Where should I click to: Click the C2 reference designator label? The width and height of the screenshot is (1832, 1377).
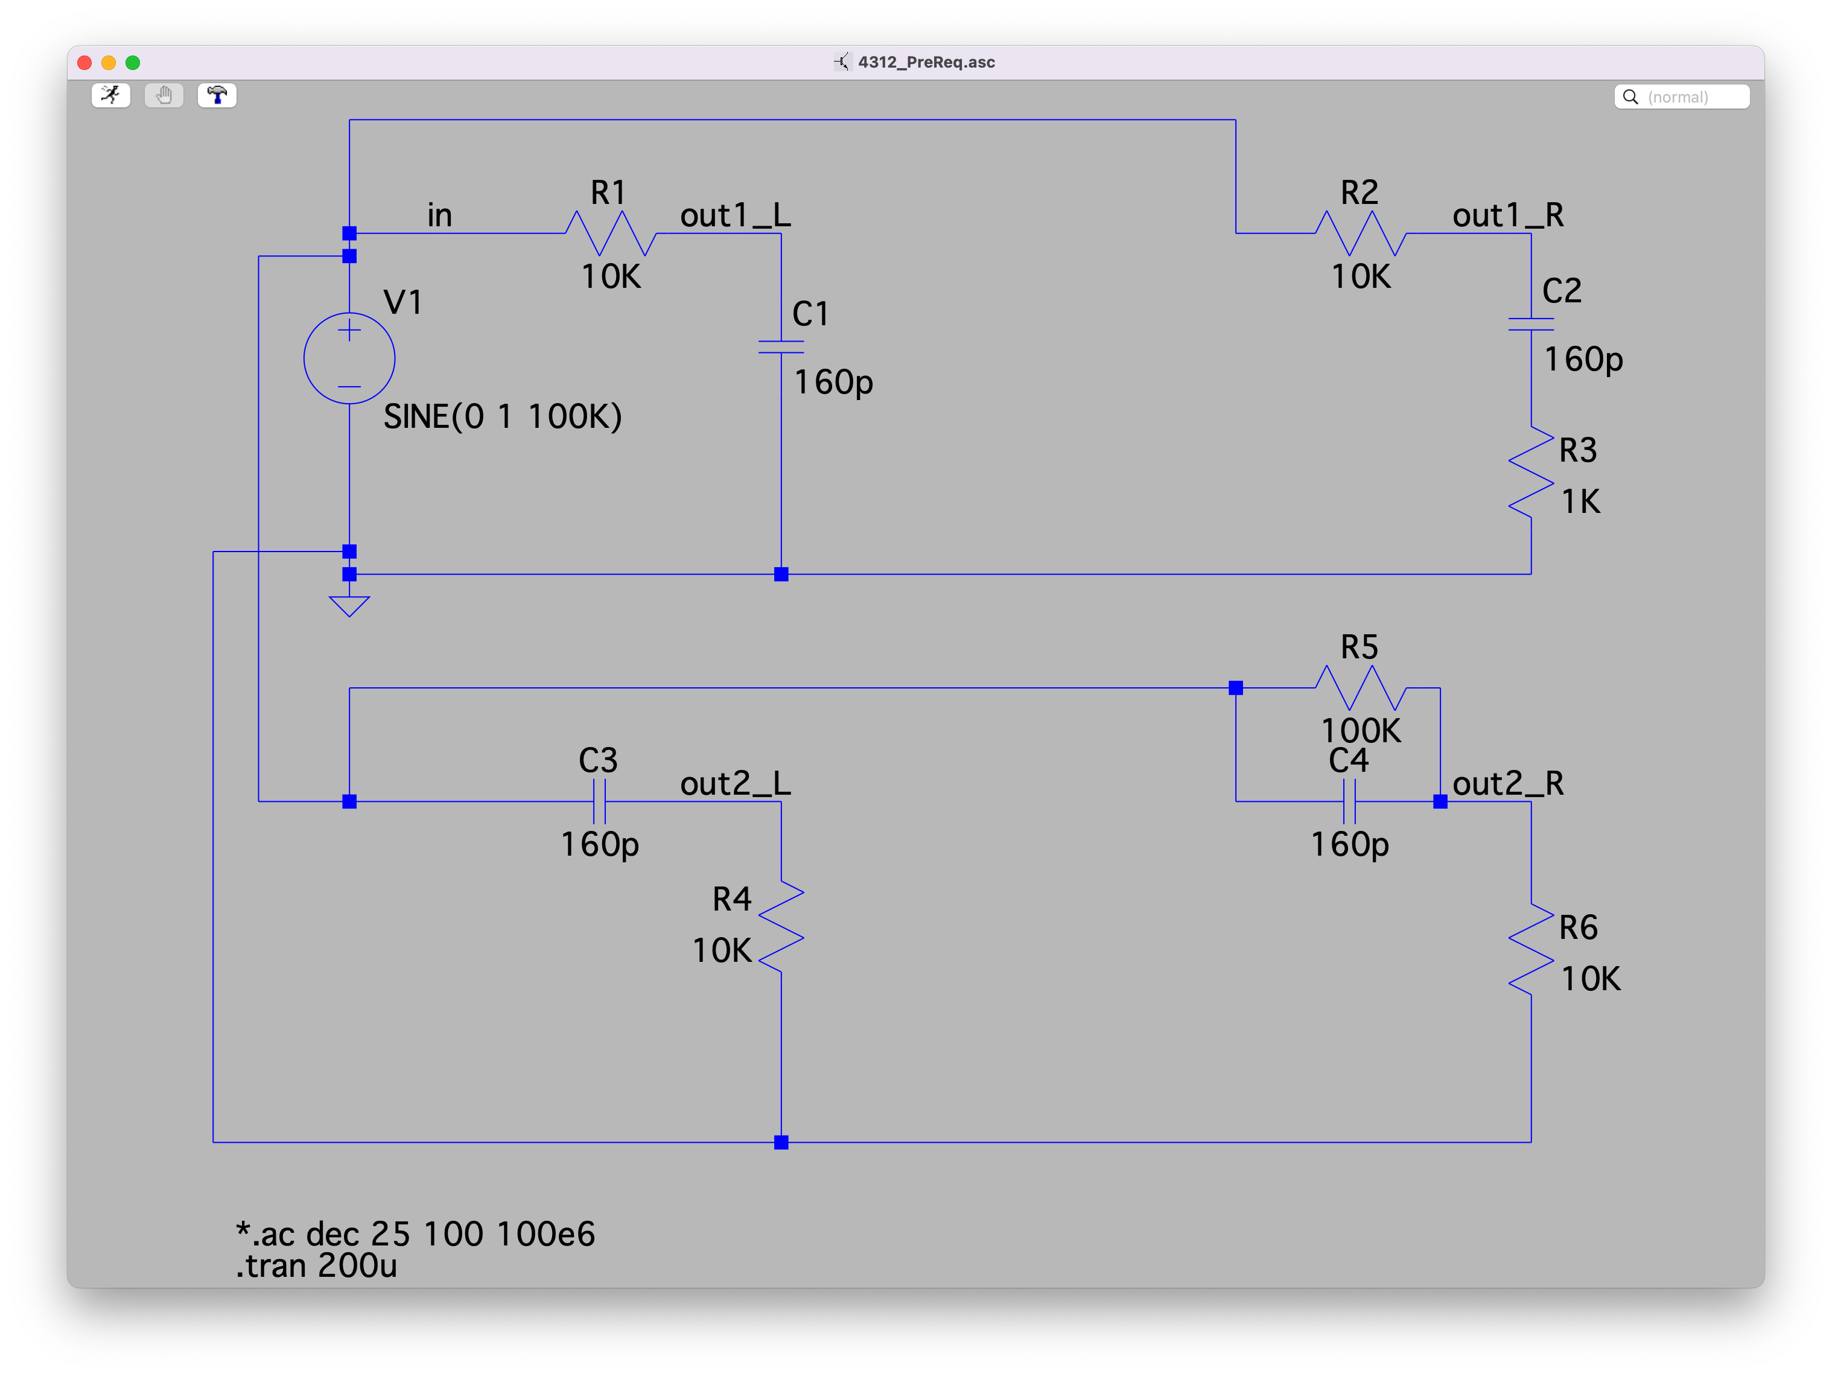[x=1562, y=291]
